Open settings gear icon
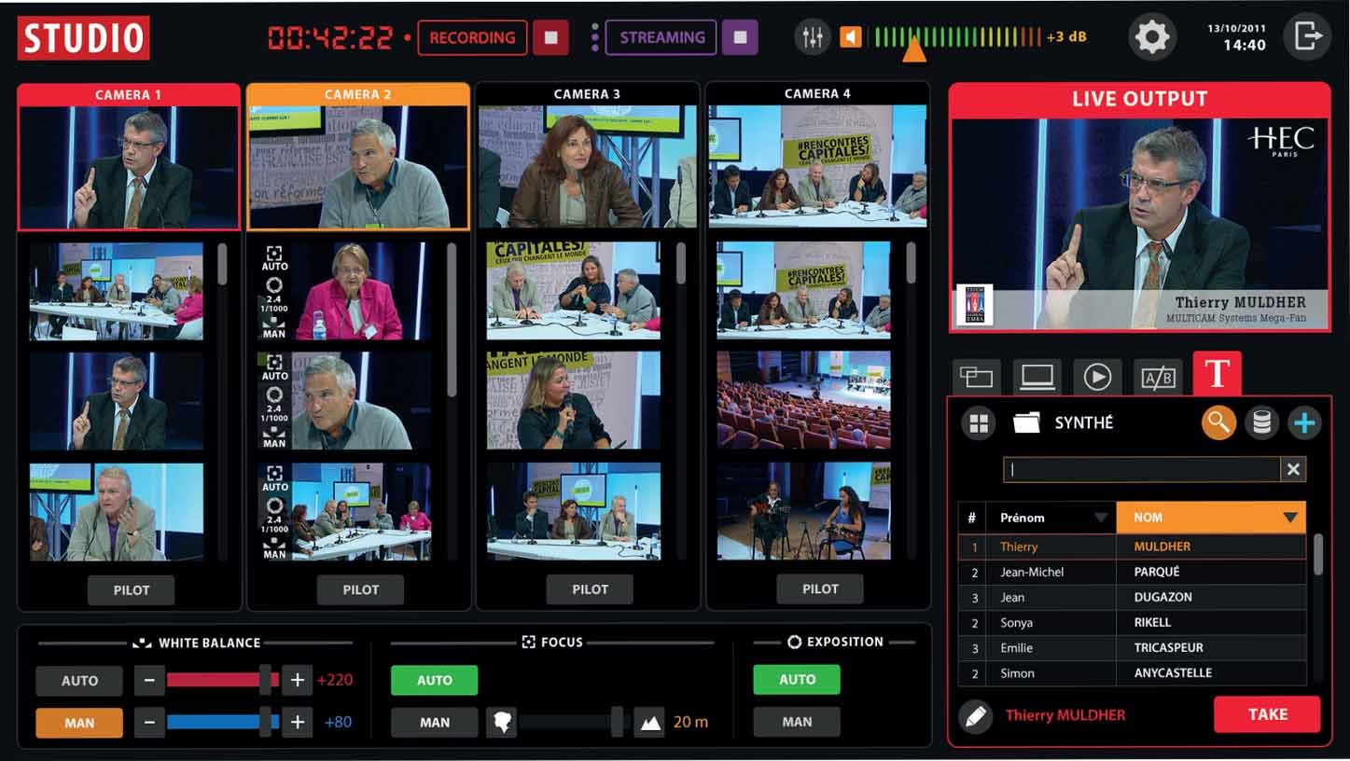 (x=1151, y=37)
